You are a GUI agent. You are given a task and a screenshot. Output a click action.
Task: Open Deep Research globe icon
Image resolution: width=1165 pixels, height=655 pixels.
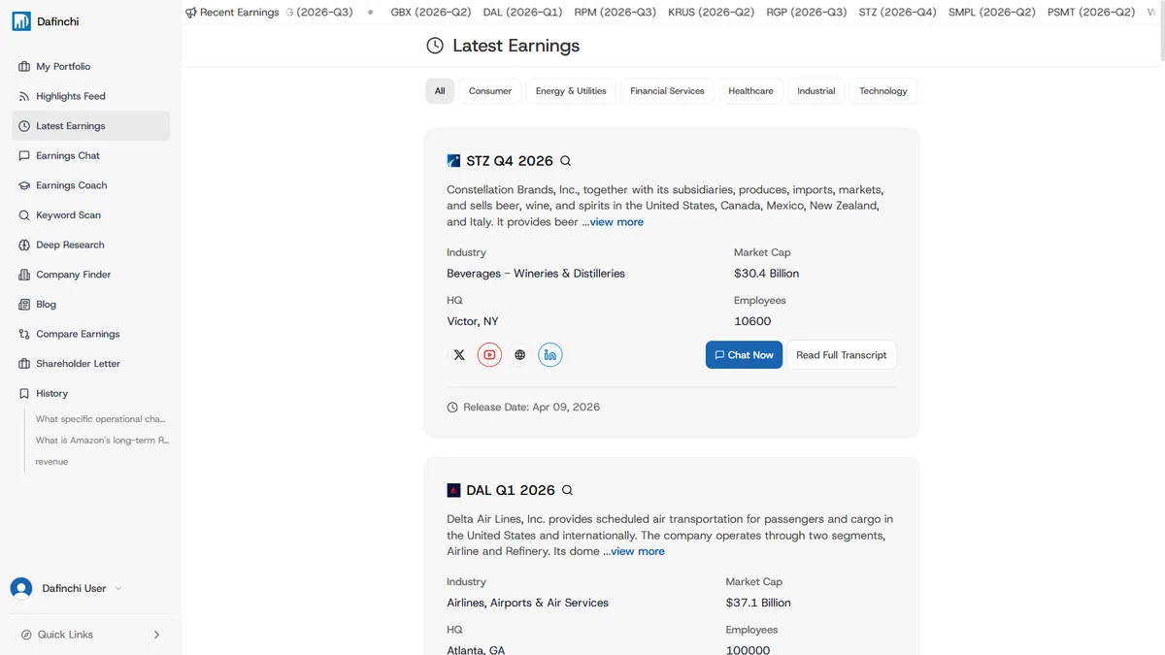24,245
